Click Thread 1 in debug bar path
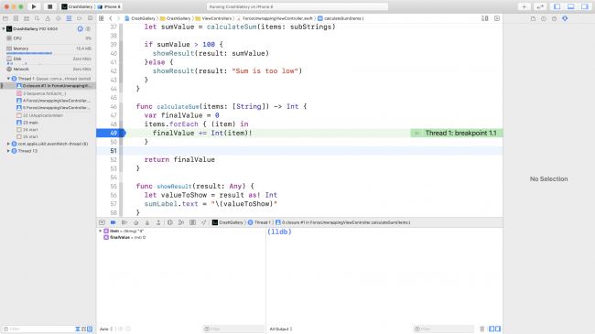Image resolution: width=595 pixels, height=334 pixels. [x=259, y=222]
